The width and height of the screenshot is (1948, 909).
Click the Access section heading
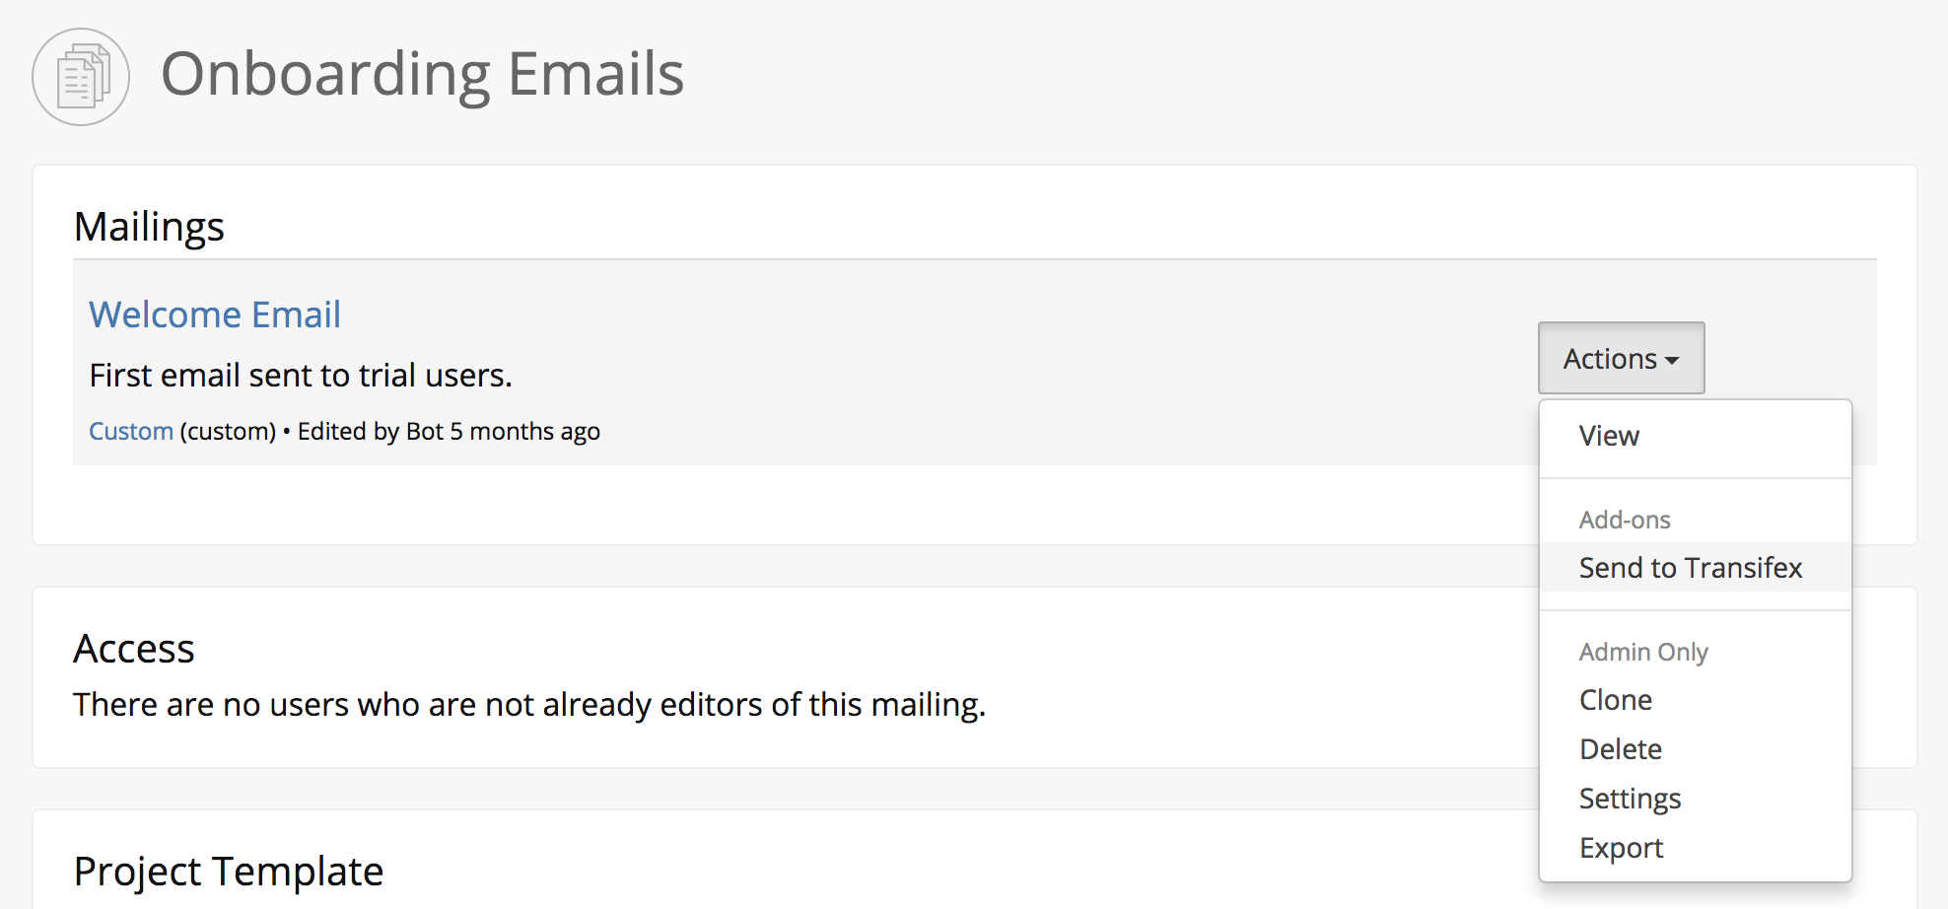[x=134, y=649]
